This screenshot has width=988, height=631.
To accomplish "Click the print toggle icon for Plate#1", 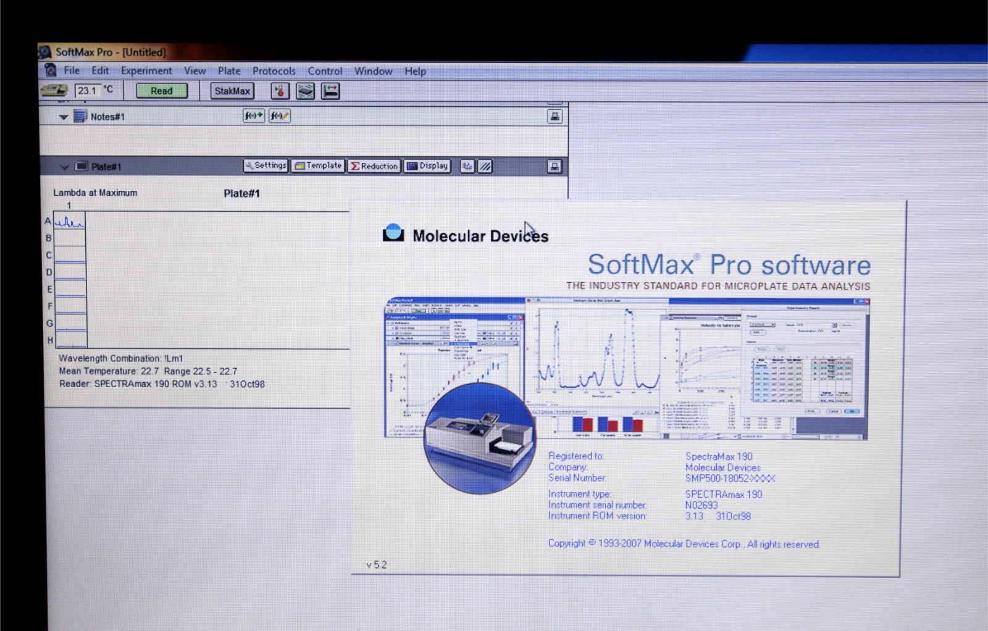I will click(555, 166).
